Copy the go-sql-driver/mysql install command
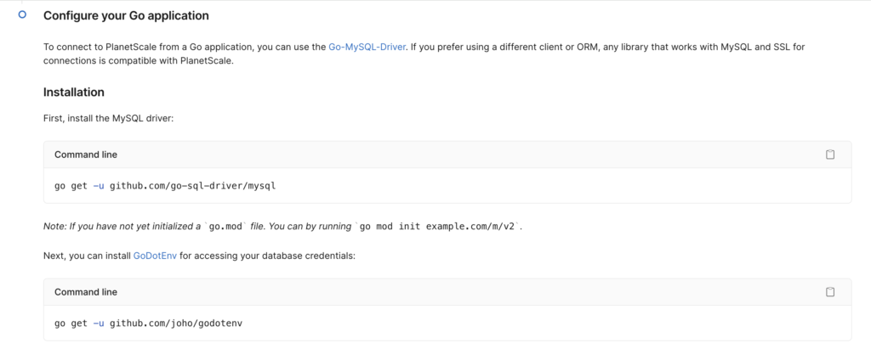Viewport: 871px width, 360px height. coord(830,155)
